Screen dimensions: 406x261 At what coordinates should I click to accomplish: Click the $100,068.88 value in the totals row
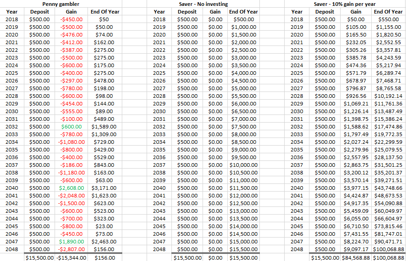(388, 257)
